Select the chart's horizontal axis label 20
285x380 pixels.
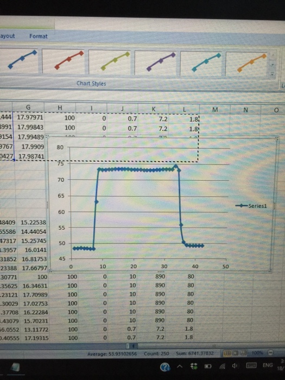[x=134, y=267]
